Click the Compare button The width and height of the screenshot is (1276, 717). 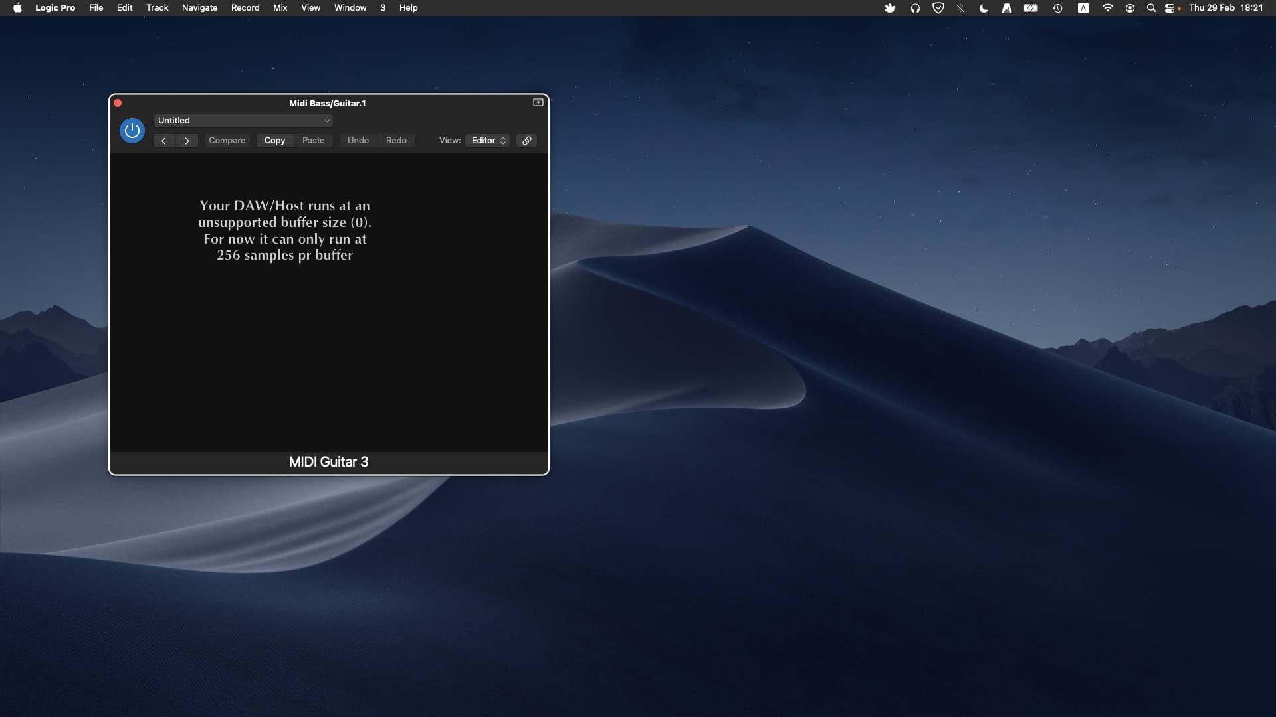227,141
